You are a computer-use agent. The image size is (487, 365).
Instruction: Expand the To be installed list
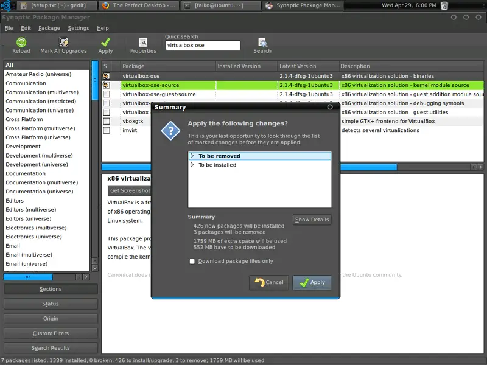(192, 165)
